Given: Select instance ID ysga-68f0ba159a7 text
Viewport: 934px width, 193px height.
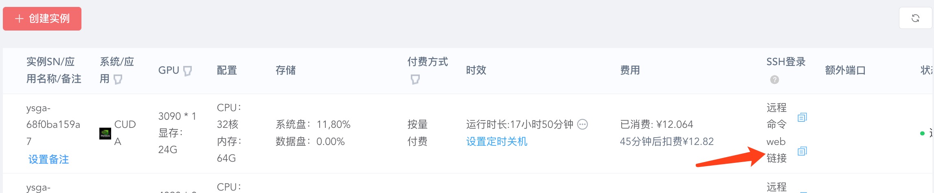Looking at the screenshot, I should click(53, 125).
